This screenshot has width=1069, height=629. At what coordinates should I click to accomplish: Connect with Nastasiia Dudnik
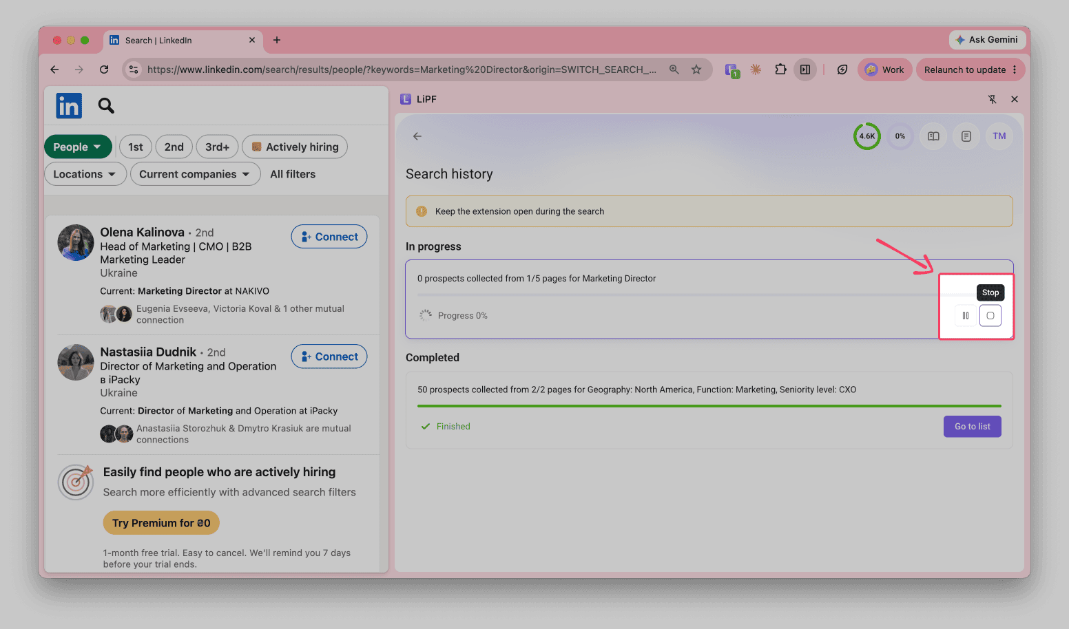tap(329, 356)
